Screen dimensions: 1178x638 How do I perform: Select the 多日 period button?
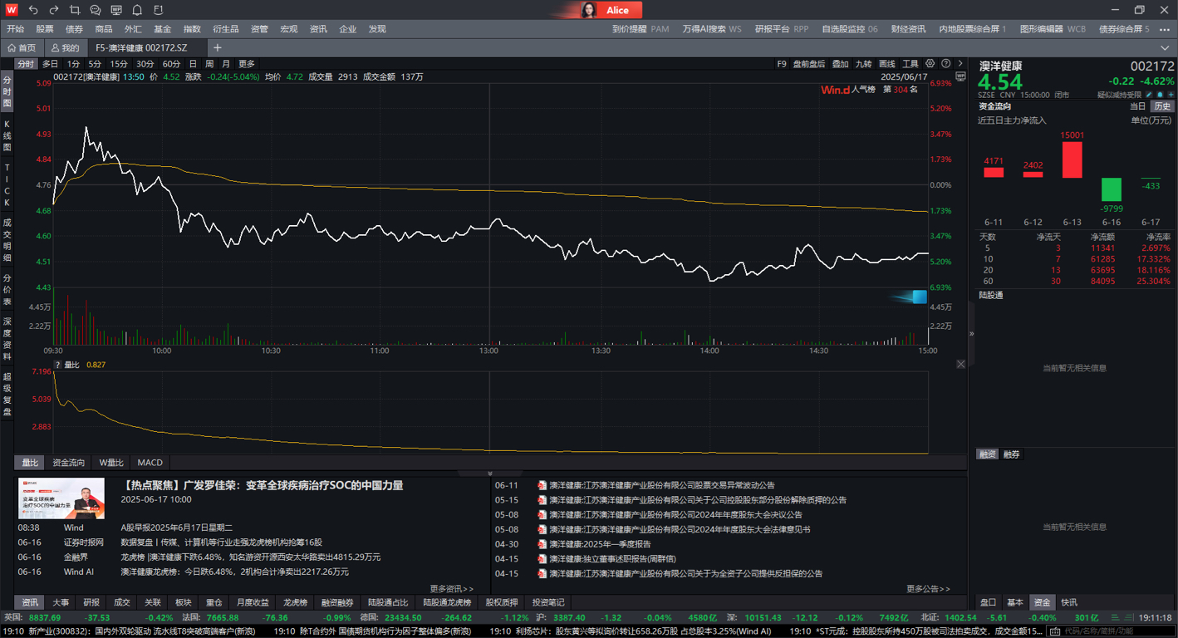coord(51,64)
